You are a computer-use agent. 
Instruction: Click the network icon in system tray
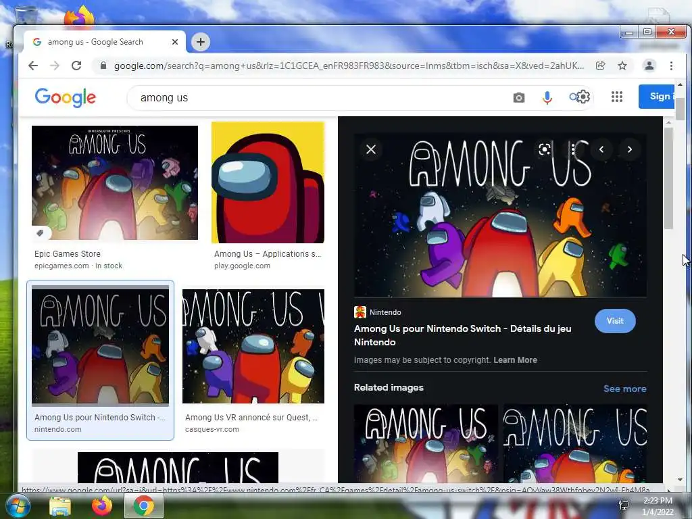click(624, 505)
